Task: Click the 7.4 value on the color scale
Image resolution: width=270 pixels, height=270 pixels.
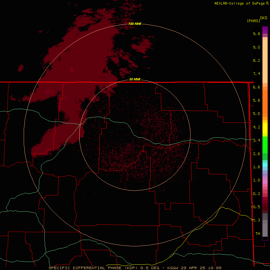Action: pyautogui.click(x=256, y=74)
